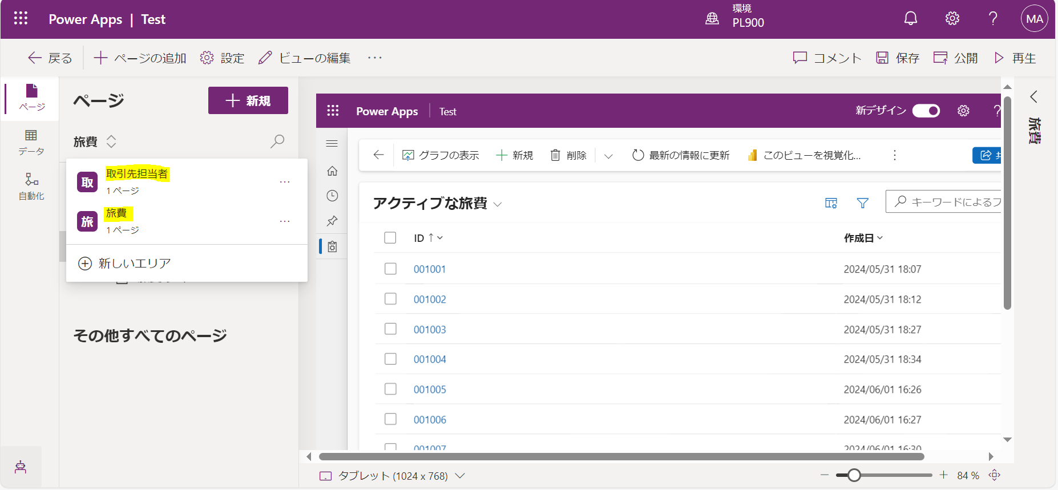Screen dimensions: 1058x490
Task: Open Pinned items pin icon
Action: click(332, 221)
